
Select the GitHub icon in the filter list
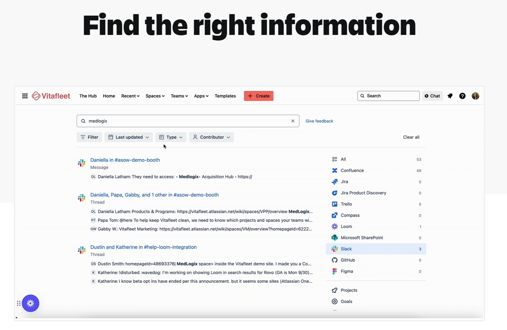334,260
